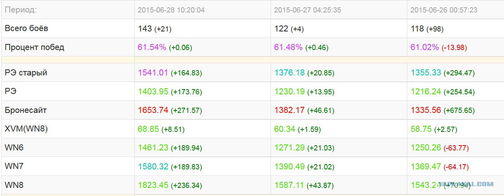
Task: Select the WN8 row label
Action: pos(14,185)
